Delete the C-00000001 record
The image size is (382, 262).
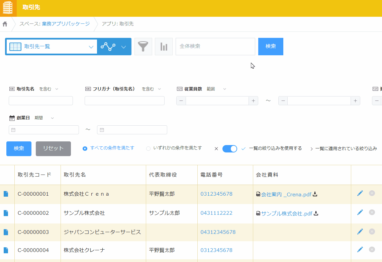[372, 193]
